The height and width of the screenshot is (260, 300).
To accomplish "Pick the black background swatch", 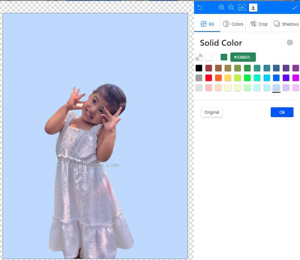I will coord(199,68).
